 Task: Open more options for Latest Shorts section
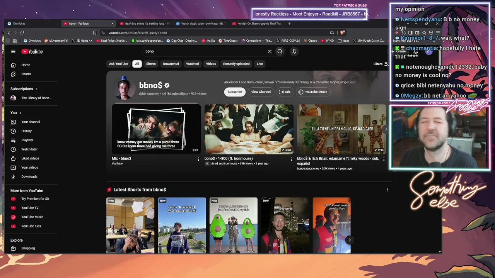click(387, 190)
